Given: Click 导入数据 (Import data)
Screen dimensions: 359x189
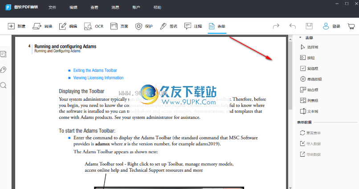Looking at the screenshot, I should 310,144.
